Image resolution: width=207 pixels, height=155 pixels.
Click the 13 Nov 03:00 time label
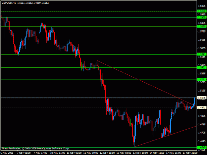click(x=124, y=153)
